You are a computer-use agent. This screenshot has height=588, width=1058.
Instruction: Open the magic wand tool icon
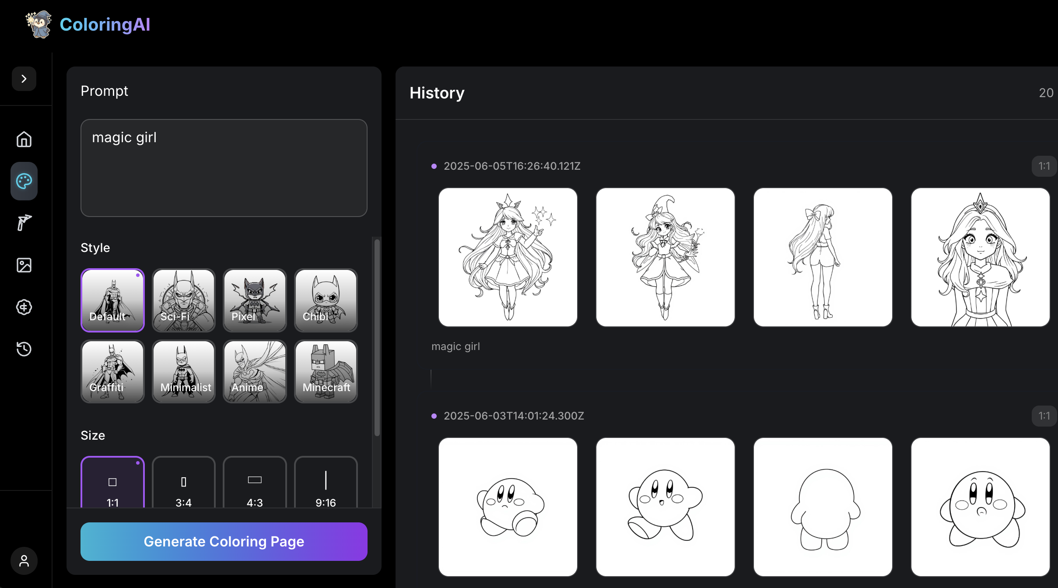[24, 223]
